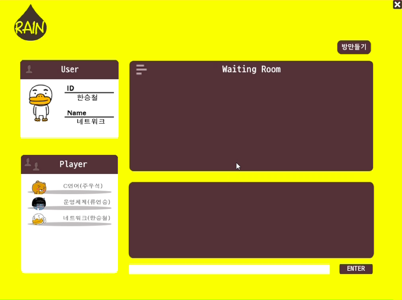
Task: Click the list icon beside Waiting Room
Action: click(141, 69)
